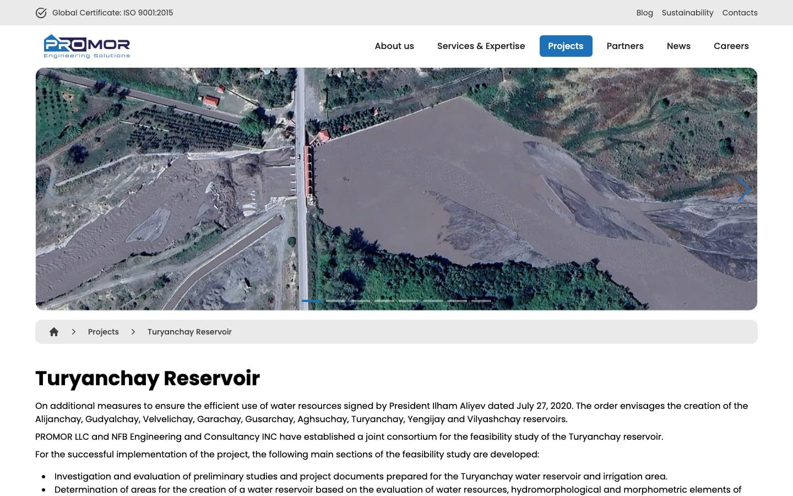The height and width of the screenshot is (496, 793).
Task: Open the News menu item
Action: click(678, 46)
